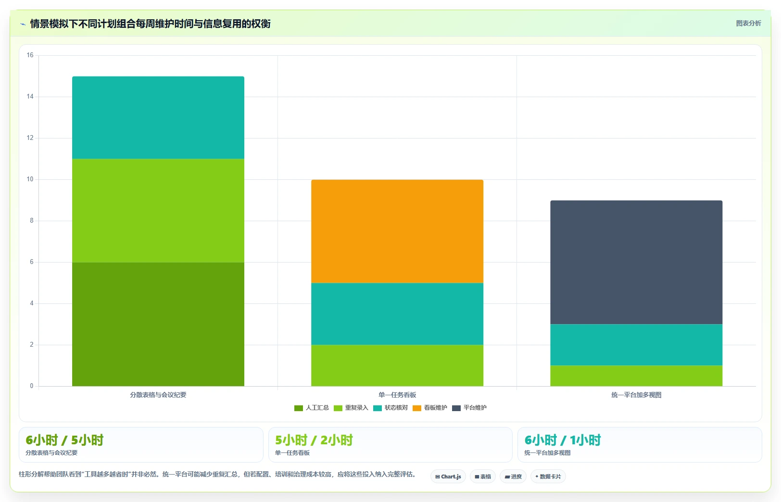Click the 6小时 / 5小时 stat value

(x=64, y=440)
